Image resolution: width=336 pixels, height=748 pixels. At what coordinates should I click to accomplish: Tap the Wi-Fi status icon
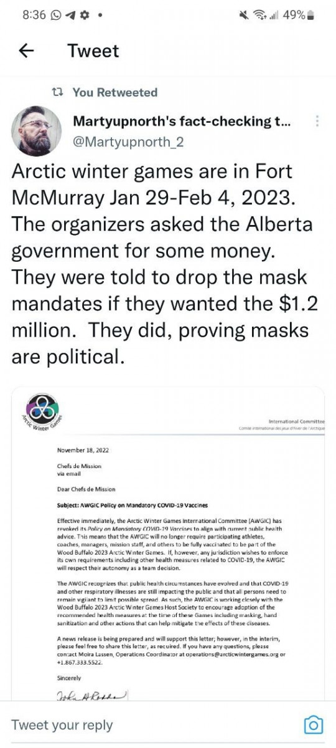[x=257, y=15]
